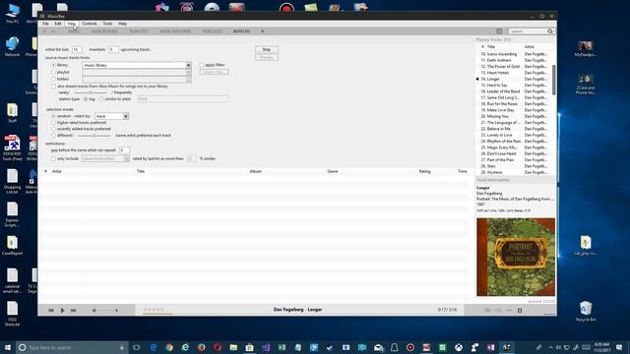
Task: Click the volume slider in player bar
Action: pos(107,311)
